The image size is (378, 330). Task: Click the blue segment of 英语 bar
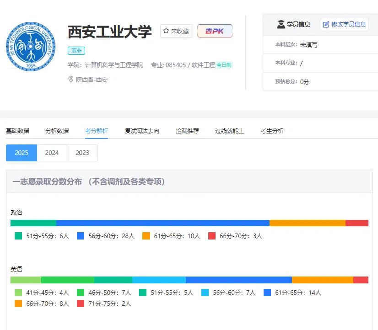[239, 280]
